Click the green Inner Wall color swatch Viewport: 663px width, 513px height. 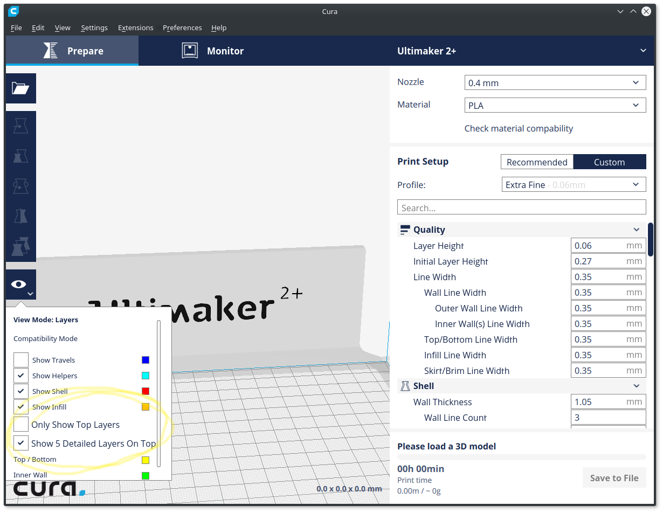coord(146,476)
